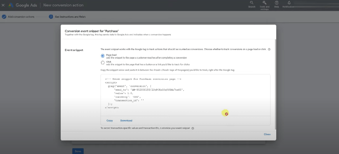
Task: Select the Page load radio option
Action: click(x=103, y=56)
